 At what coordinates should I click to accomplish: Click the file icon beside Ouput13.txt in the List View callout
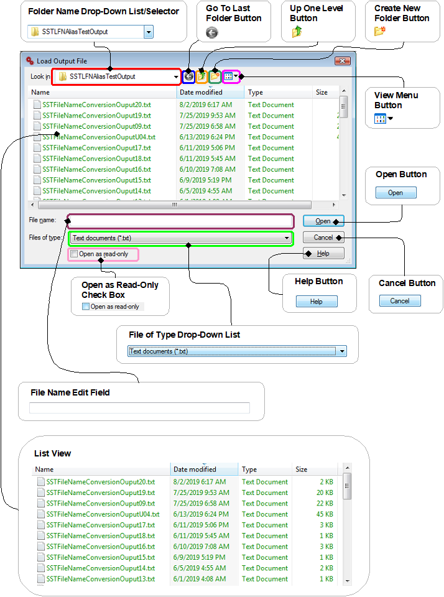pyautogui.click(x=41, y=579)
